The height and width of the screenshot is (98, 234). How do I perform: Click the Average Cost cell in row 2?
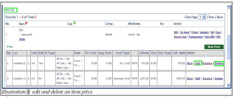(x=122, y=79)
